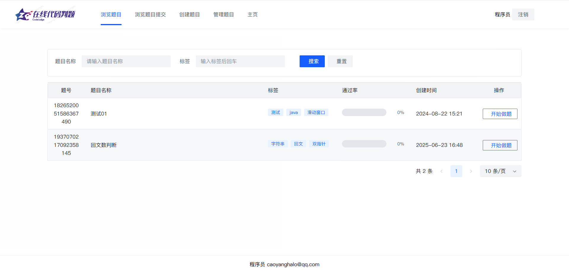Go to previous page arrow
The height and width of the screenshot is (273, 569).
tap(442, 171)
